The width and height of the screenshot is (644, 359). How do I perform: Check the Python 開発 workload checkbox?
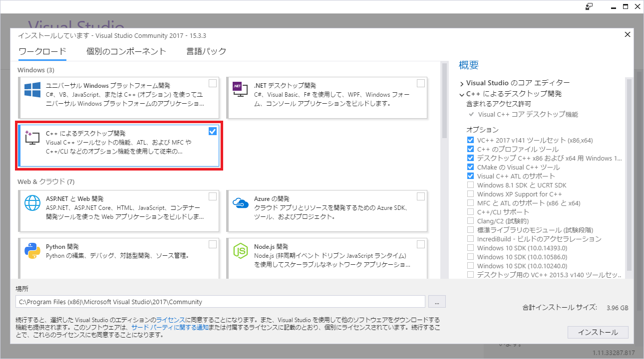pyautogui.click(x=213, y=244)
